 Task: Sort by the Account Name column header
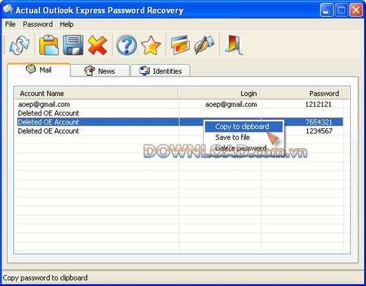coord(96,94)
